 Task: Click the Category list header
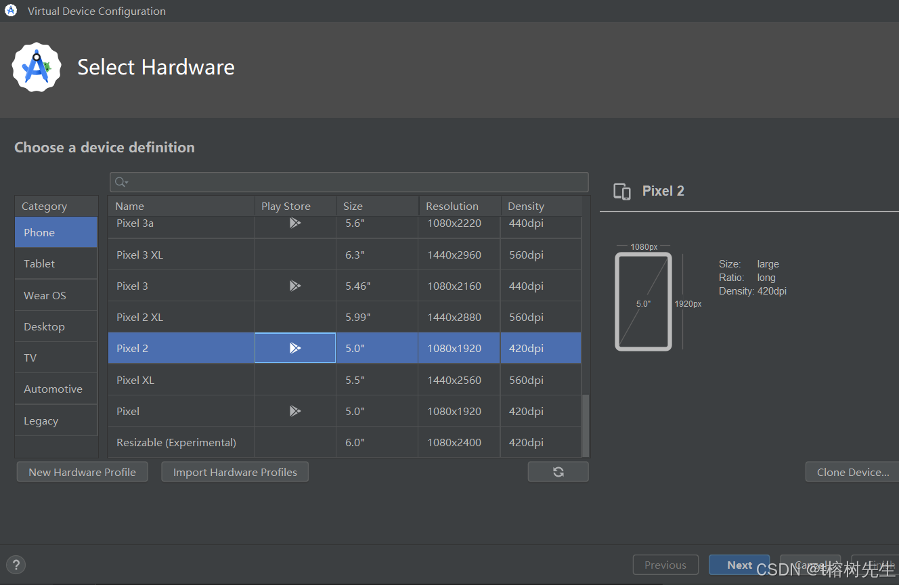click(56, 206)
